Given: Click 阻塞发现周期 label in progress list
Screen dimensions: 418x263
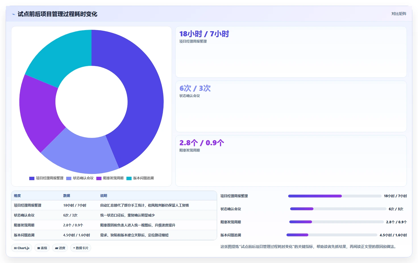Looking at the screenshot, I should [231, 222].
